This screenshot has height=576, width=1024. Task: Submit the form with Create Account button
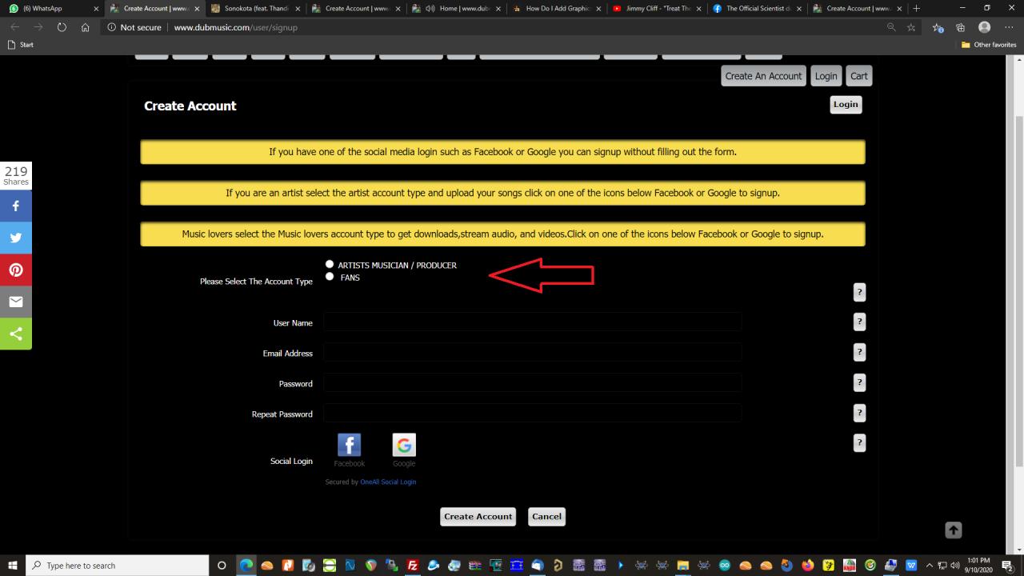click(x=478, y=517)
